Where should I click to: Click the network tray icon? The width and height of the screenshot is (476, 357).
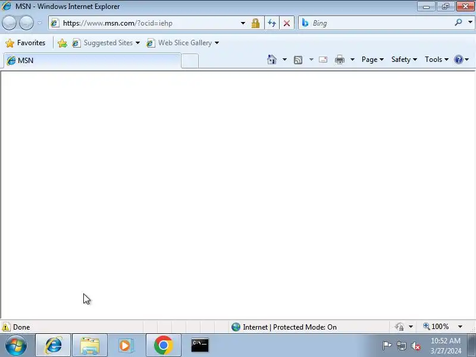click(x=401, y=346)
